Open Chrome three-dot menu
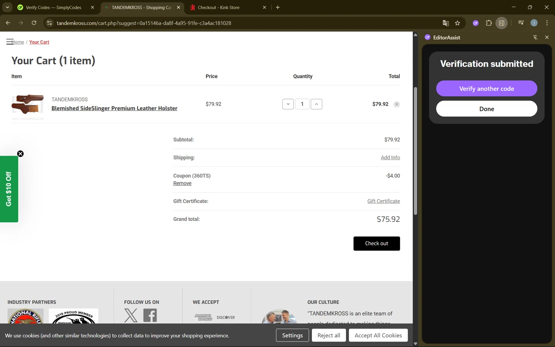This screenshot has width=555, height=347. tap(547, 23)
